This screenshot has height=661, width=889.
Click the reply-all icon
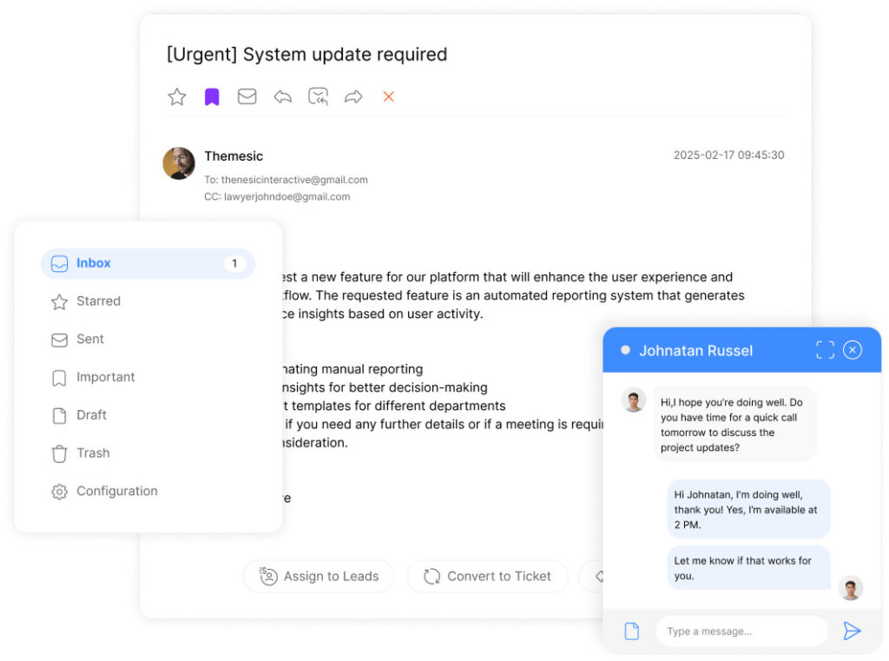[x=319, y=96]
